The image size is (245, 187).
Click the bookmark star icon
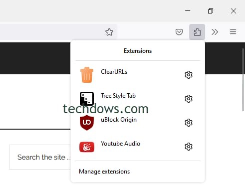(109, 32)
